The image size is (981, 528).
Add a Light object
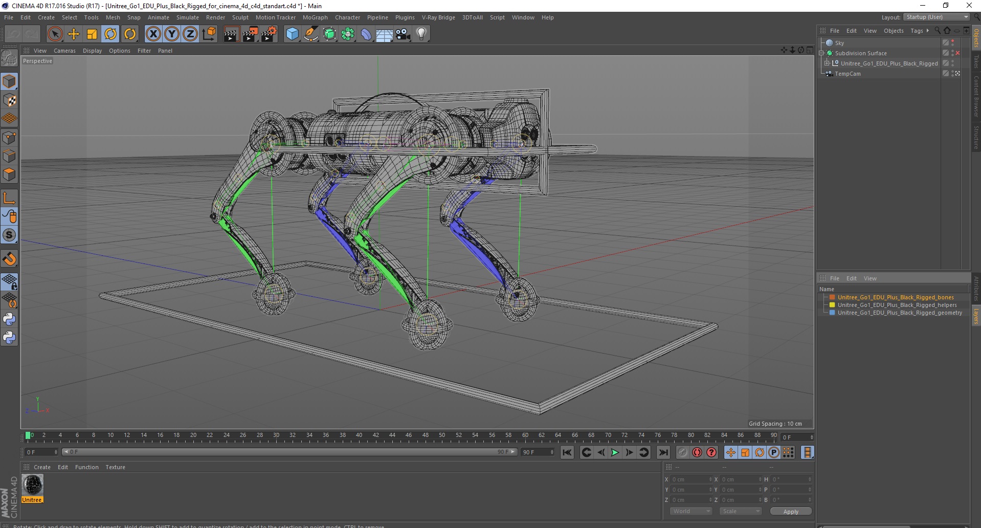pos(421,34)
